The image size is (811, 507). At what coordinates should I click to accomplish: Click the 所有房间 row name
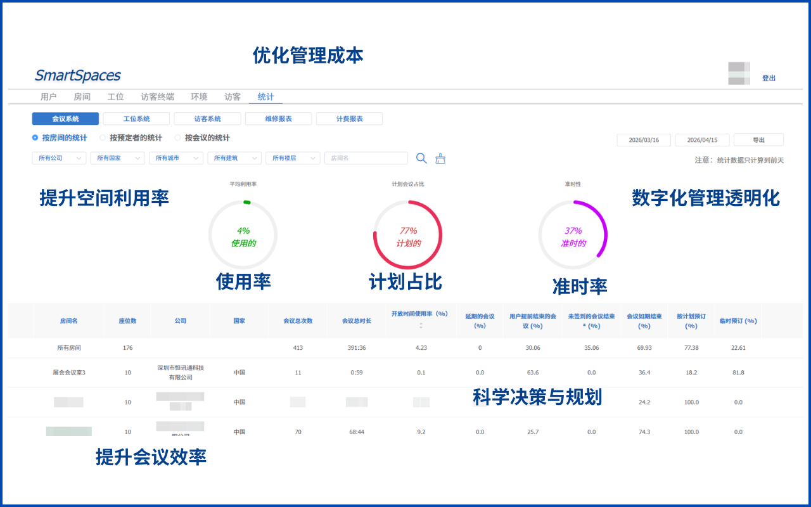click(68, 347)
